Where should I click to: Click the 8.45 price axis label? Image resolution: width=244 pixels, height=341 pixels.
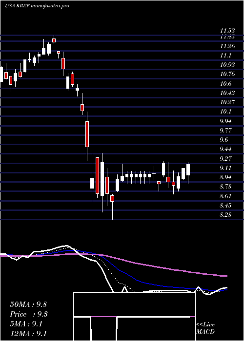[225, 206]
